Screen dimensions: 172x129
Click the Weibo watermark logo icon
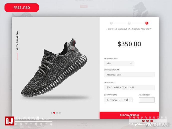click(149, 125)
